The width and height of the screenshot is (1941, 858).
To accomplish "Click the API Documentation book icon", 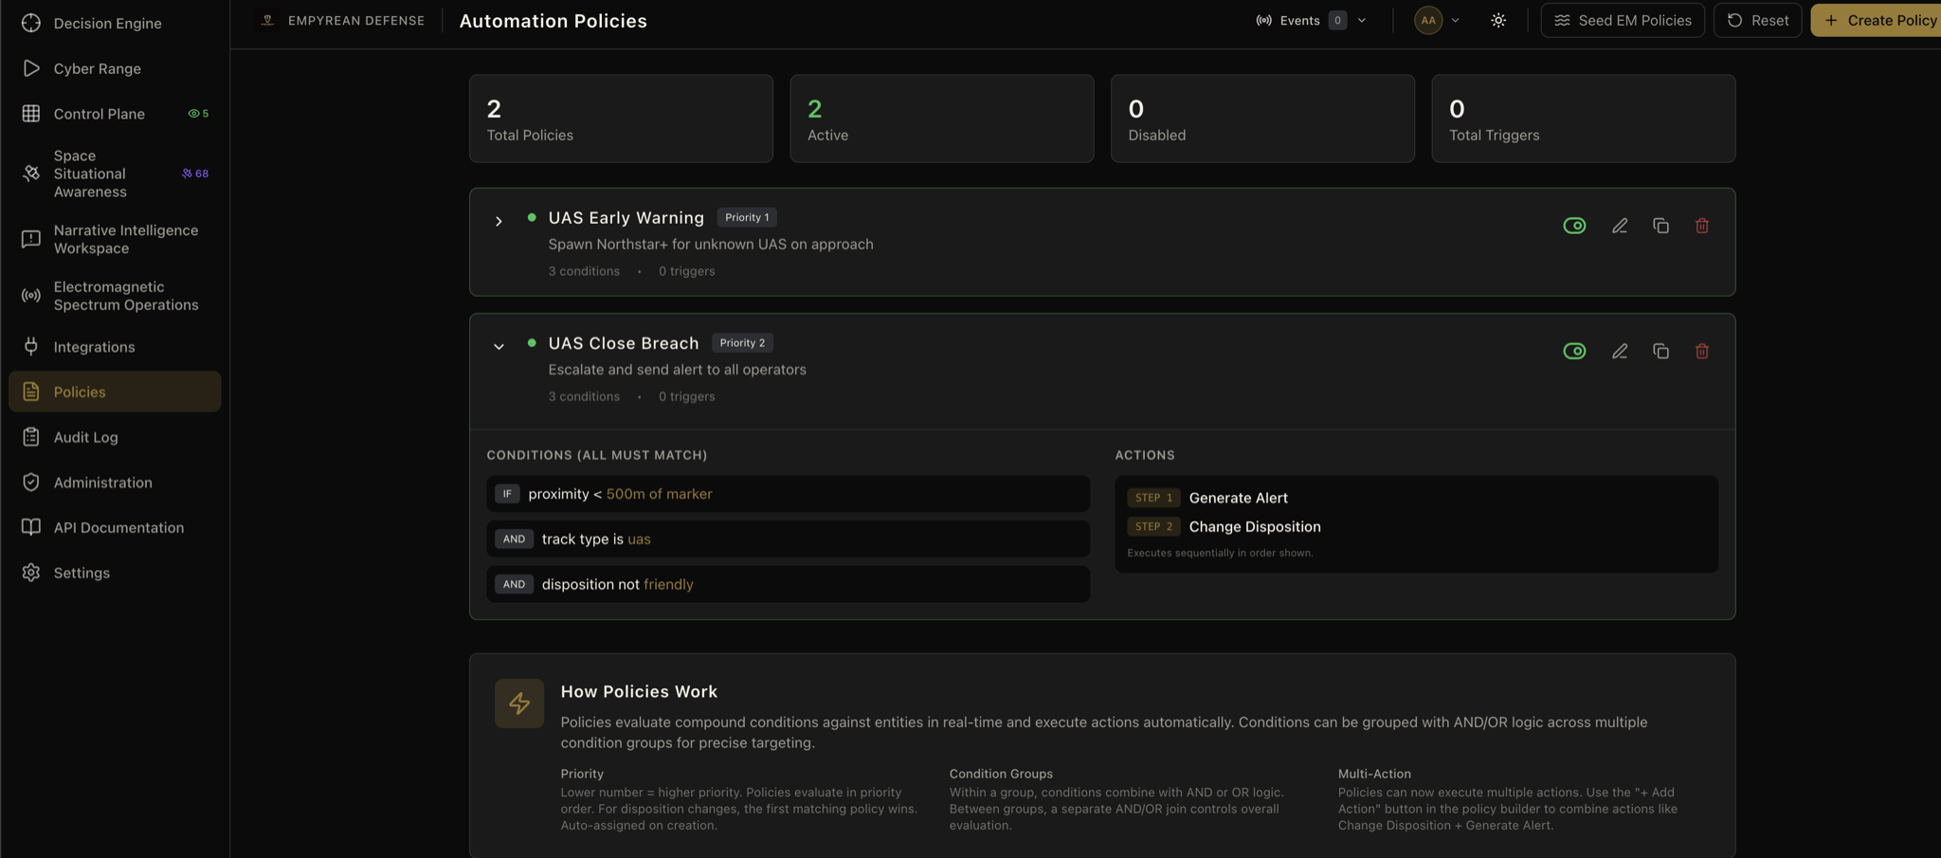I will click(31, 527).
